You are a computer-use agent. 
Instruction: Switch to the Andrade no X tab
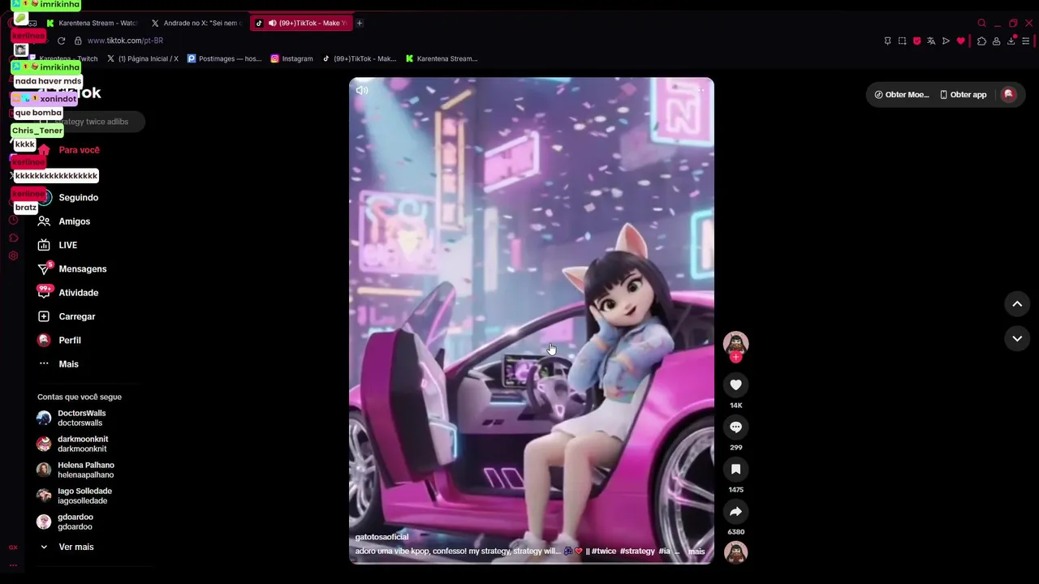click(197, 23)
